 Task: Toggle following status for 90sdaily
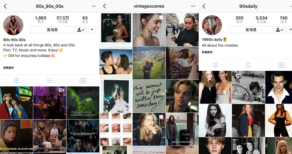tap(280, 30)
